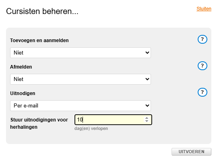Click the chevron of the Toevoegen en aanmelden select
This screenshot has height=160, width=217.
tap(147, 53)
